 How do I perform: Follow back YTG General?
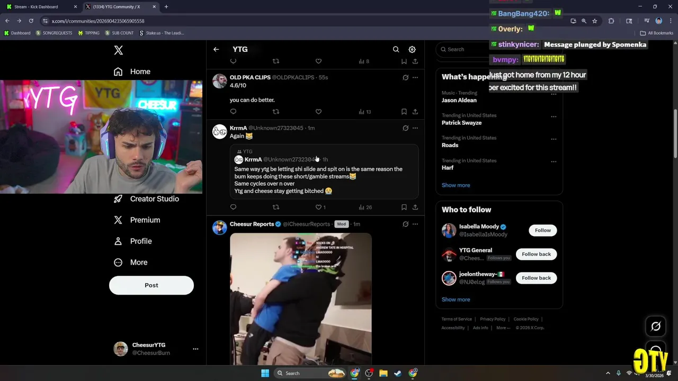[x=536, y=254]
